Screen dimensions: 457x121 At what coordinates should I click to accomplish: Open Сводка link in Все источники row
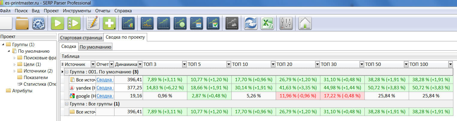click(105, 80)
